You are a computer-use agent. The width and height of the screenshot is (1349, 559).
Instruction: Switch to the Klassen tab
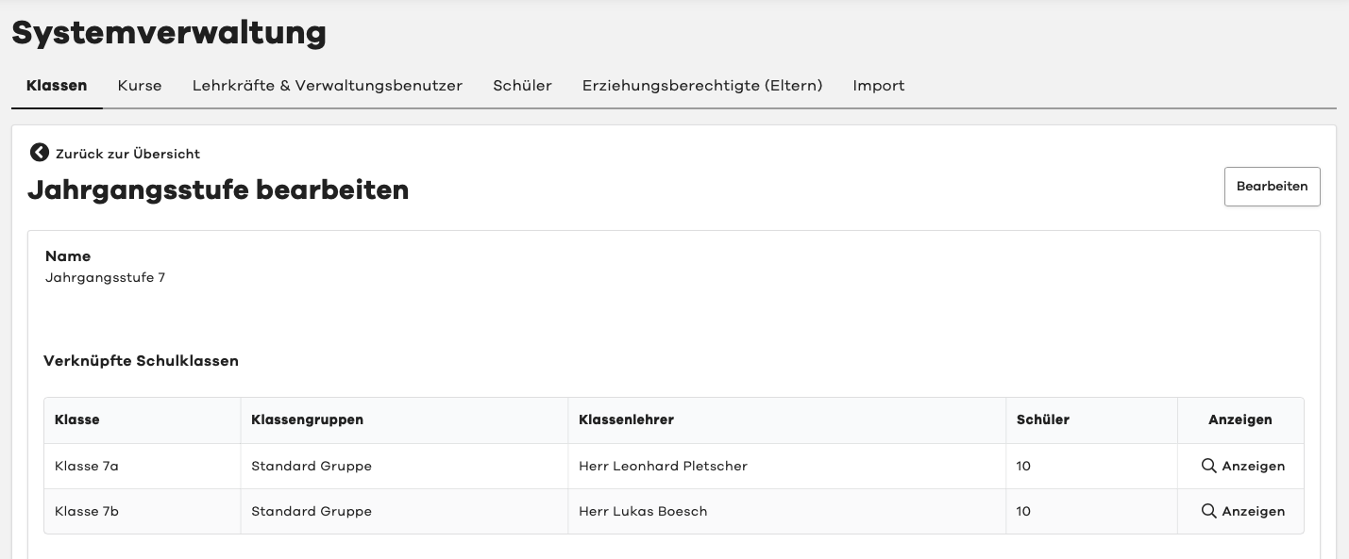(57, 86)
